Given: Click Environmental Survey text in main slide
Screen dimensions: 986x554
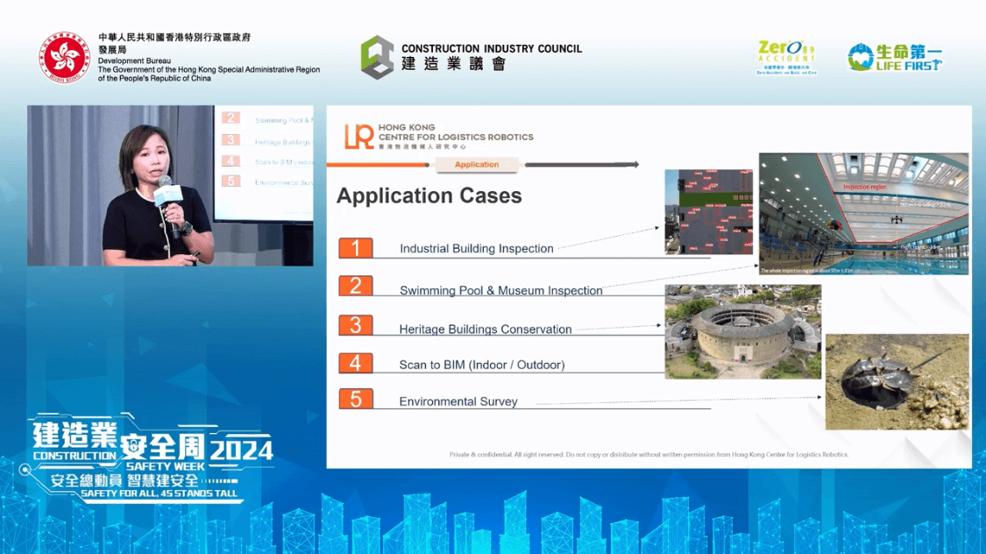Looking at the screenshot, I should 458,401.
